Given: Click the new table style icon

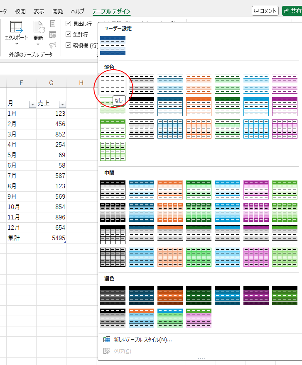Looking at the screenshot, I should tap(107, 340).
